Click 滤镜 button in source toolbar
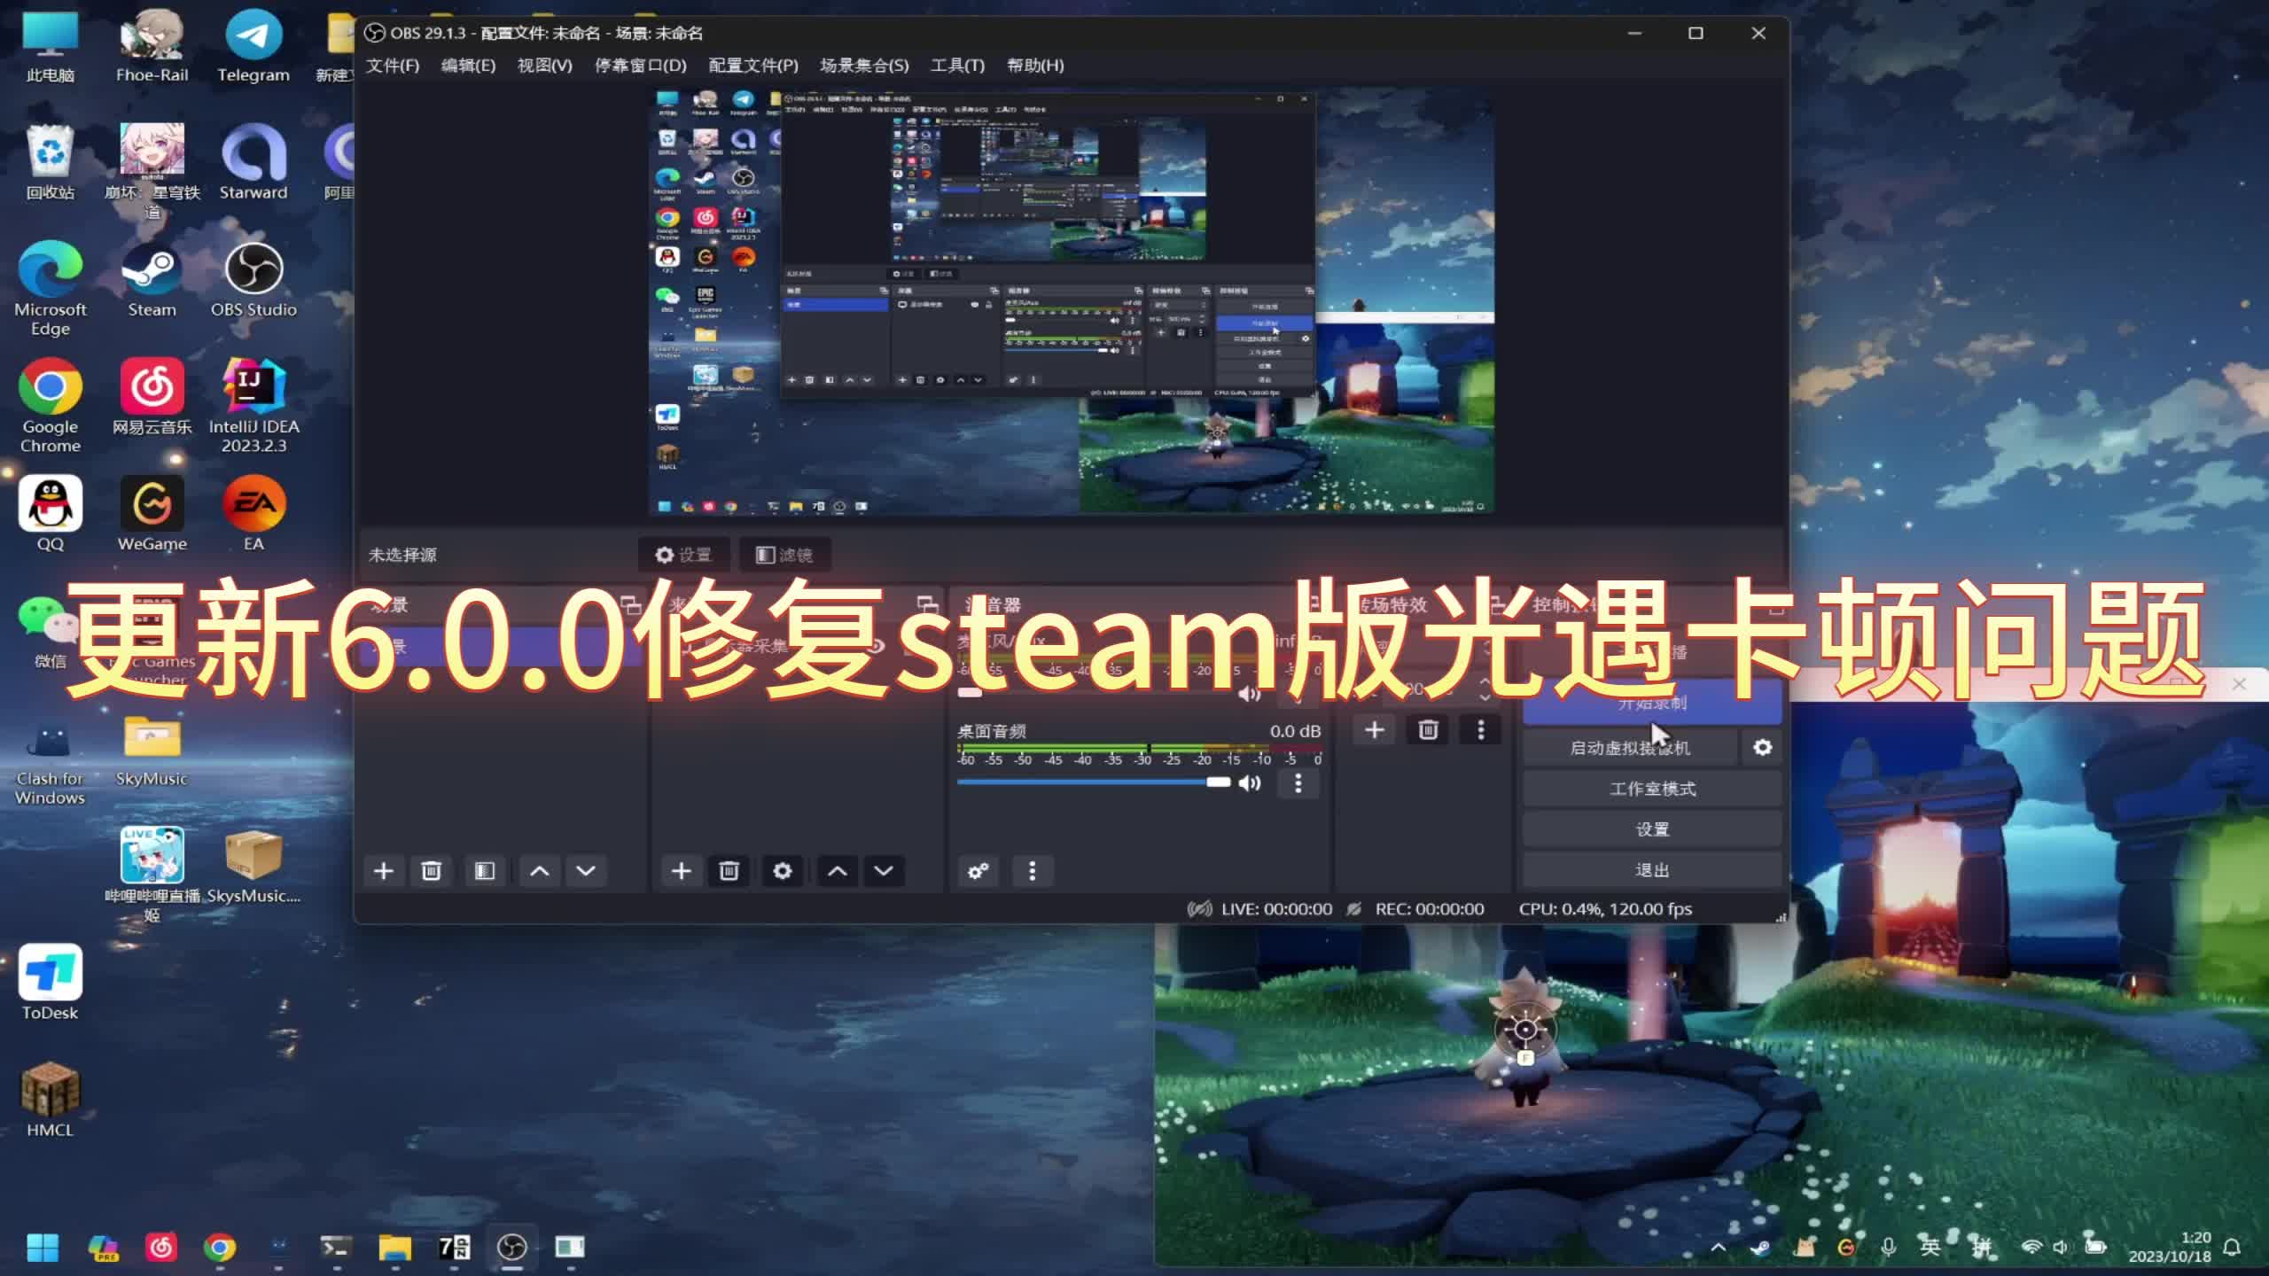 coord(784,555)
